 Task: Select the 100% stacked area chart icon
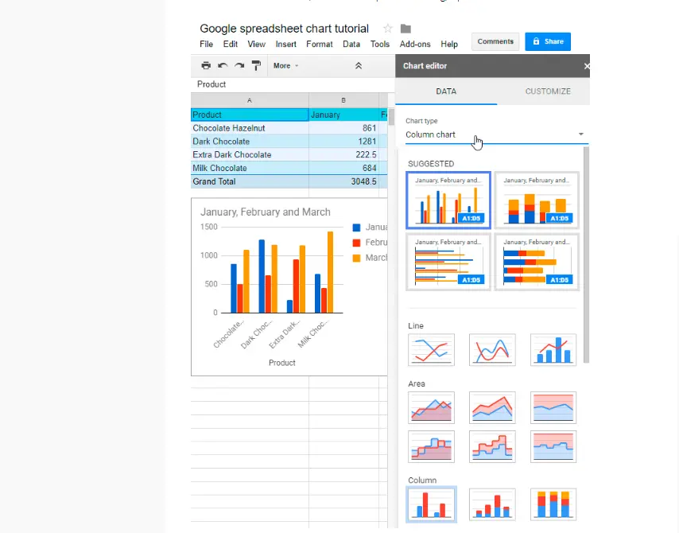click(x=553, y=407)
